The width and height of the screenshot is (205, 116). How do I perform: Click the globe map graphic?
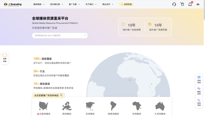128,75
